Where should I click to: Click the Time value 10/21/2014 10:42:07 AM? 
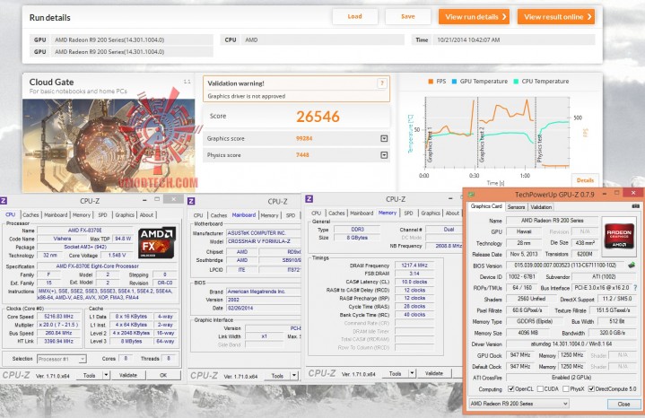pos(468,39)
